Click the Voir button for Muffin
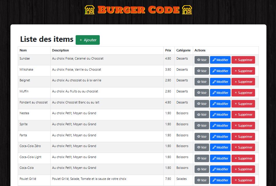 click(202, 93)
